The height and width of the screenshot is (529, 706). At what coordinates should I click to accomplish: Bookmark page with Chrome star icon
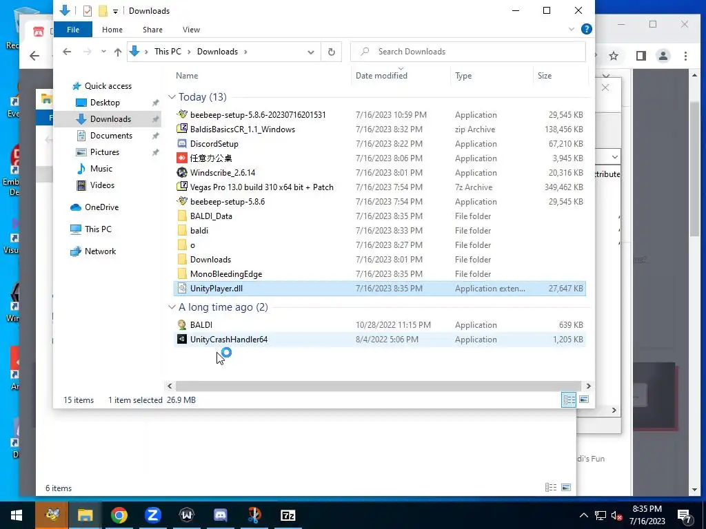click(x=613, y=56)
